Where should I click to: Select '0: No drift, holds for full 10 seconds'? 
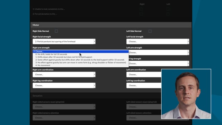(81, 54)
